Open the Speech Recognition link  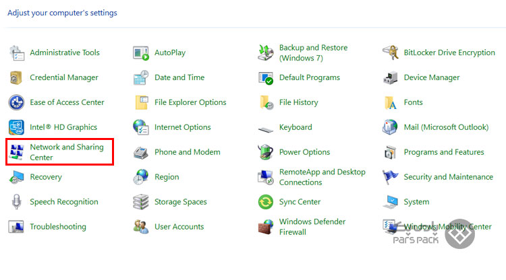pos(64,202)
